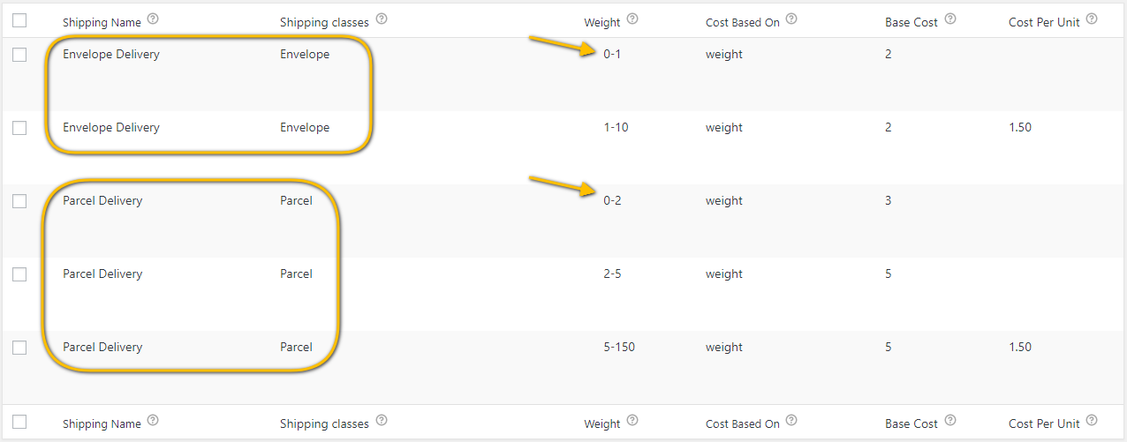The width and height of the screenshot is (1127, 442).
Task: Click help icon beside top Base Cost header
Action: [x=950, y=19]
